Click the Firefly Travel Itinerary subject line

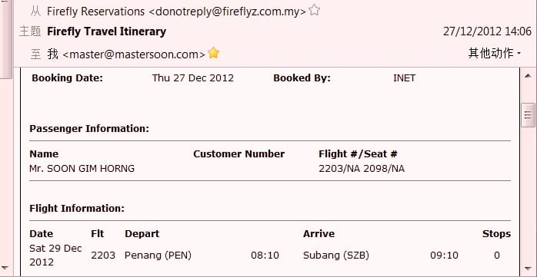[x=106, y=31]
